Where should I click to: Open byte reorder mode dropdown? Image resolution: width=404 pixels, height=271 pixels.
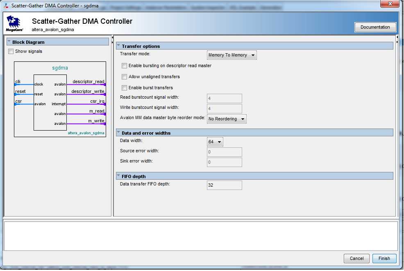coord(227,119)
